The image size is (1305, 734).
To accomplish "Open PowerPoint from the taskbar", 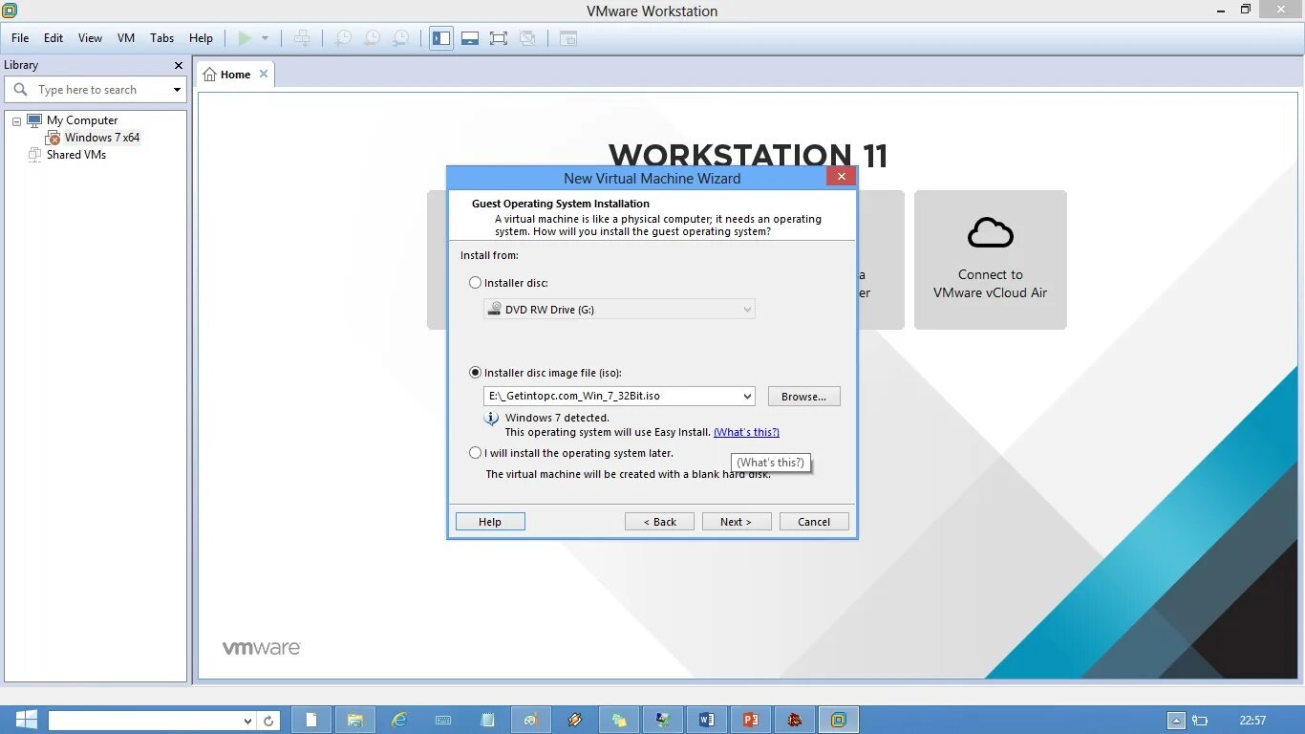I will (x=751, y=720).
